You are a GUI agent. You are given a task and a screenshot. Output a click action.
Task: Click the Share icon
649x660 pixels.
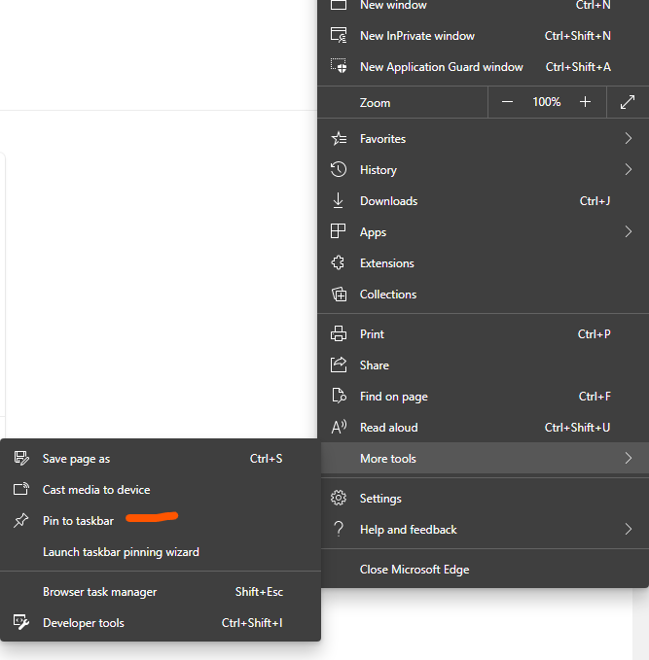[x=339, y=365]
